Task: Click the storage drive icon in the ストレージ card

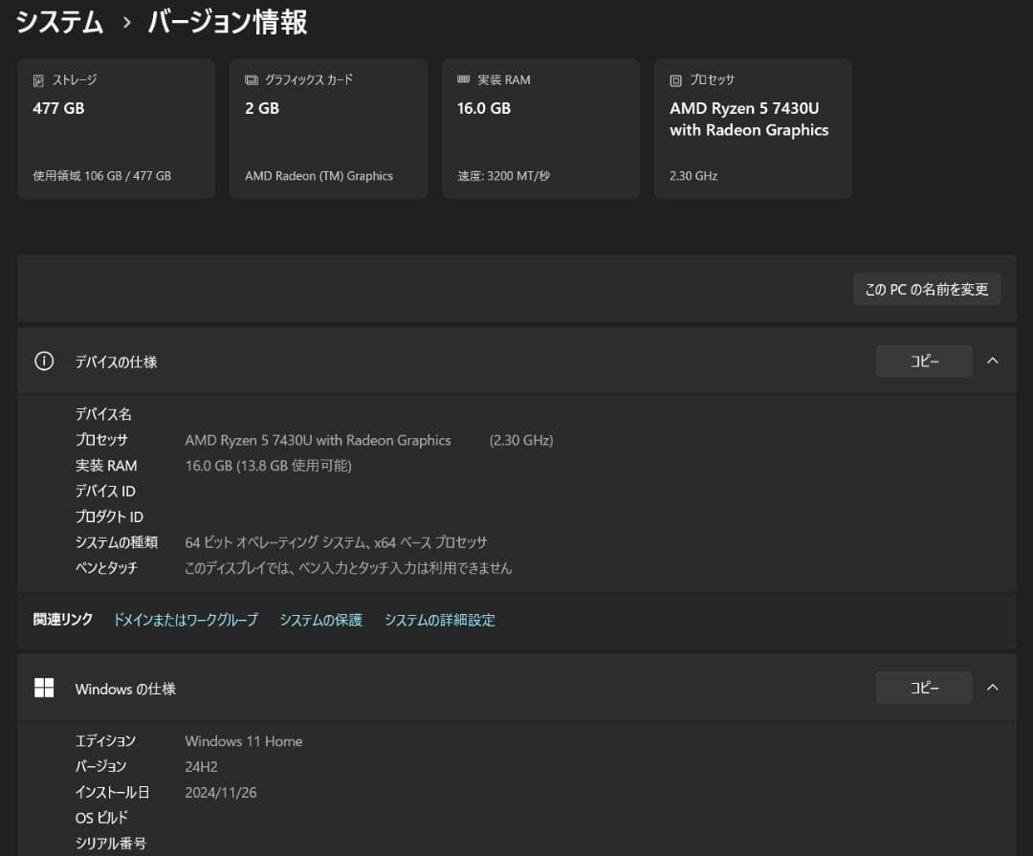Action: tap(38, 80)
